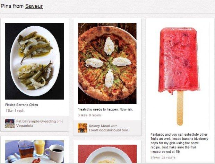Click the '1 repin' count
The image size is (215, 164).
pos(19,111)
